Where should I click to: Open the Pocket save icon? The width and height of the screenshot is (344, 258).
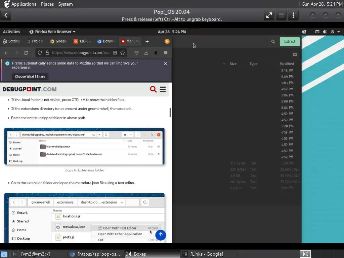pos(136,53)
